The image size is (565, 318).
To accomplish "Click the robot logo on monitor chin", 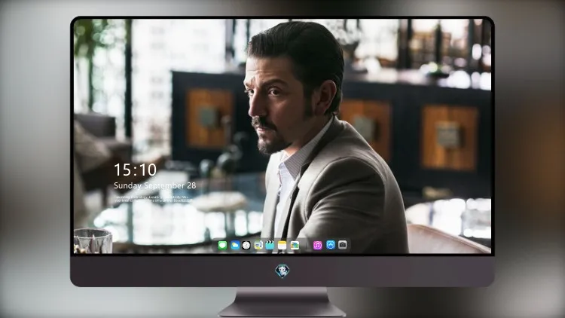I will point(282,271).
